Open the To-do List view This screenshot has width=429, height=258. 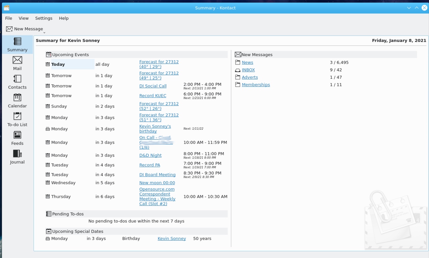coord(17,120)
